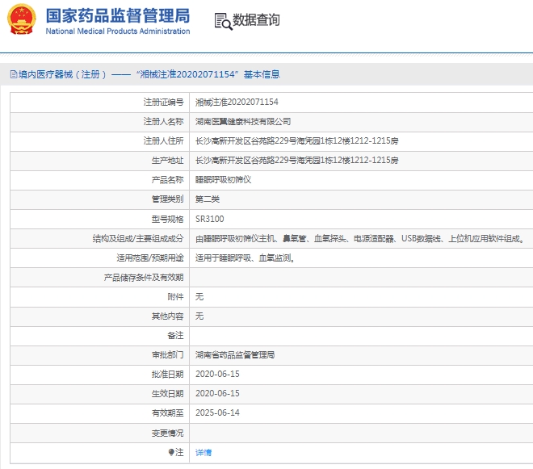Select product name 睡眠呼吸初筛仪

coord(223,179)
